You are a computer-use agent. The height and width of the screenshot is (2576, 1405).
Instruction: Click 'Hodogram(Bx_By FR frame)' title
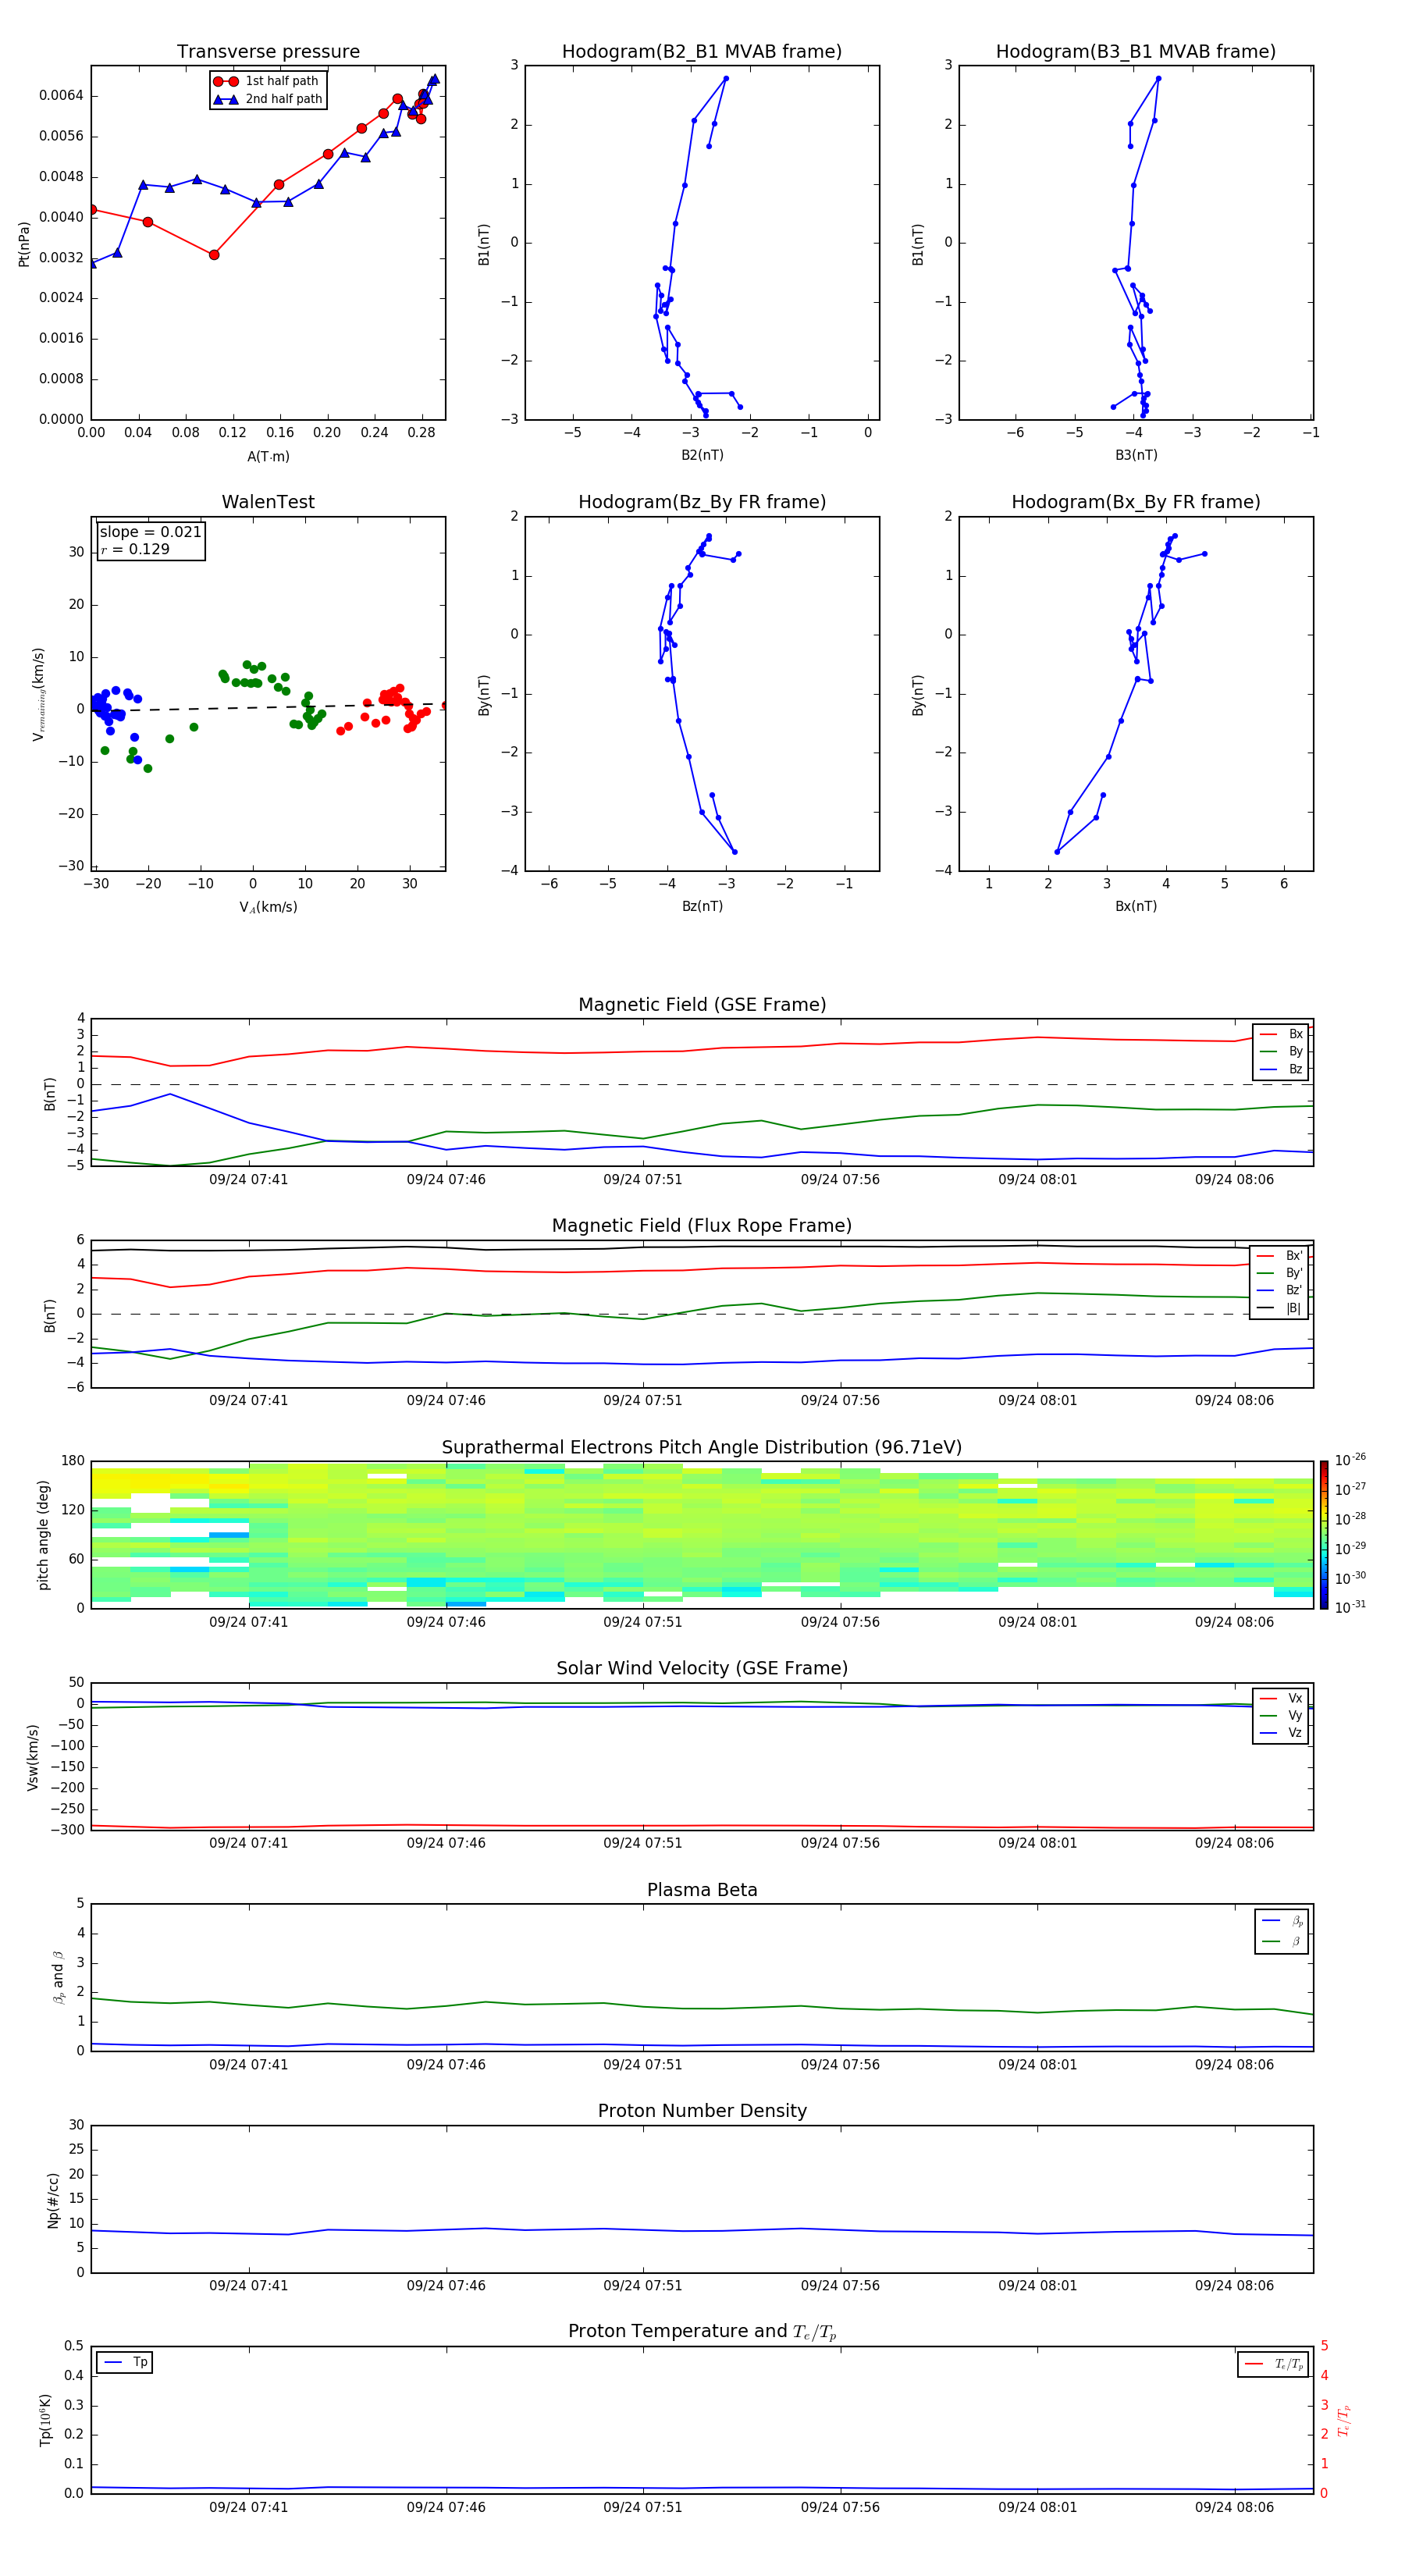pos(1136,502)
